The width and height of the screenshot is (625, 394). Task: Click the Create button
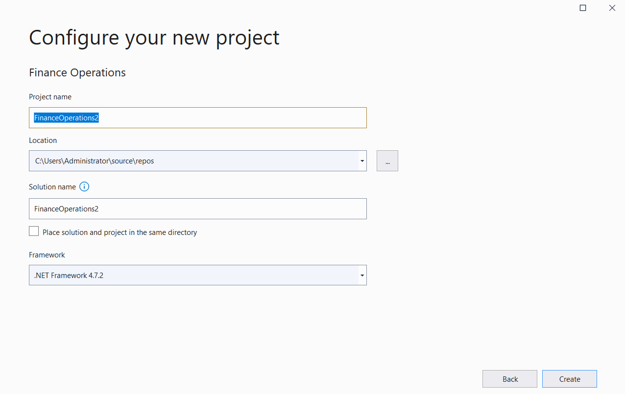(570, 379)
